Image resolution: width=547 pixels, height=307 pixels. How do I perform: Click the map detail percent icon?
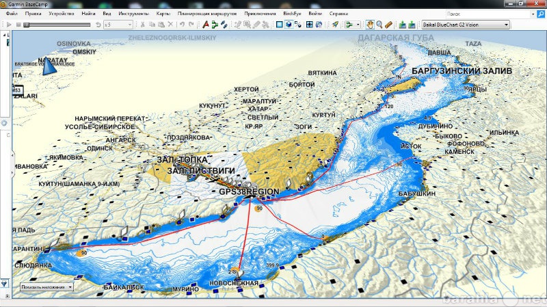(x=297, y=25)
